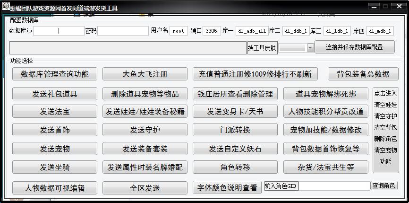Click the 全区发送 button
The height and width of the screenshot is (203, 409).
(x=145, y=188)
